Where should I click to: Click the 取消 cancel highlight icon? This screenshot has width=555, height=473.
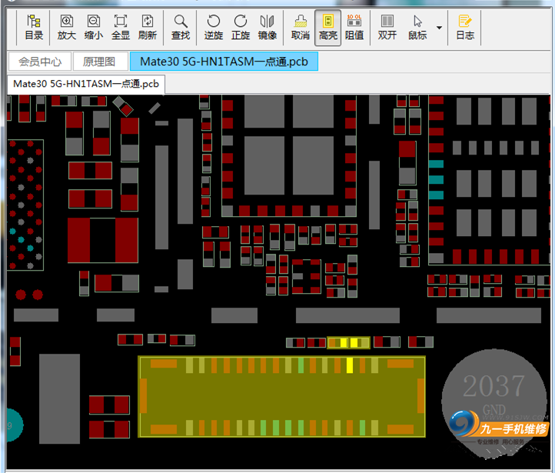pos(300,28)
